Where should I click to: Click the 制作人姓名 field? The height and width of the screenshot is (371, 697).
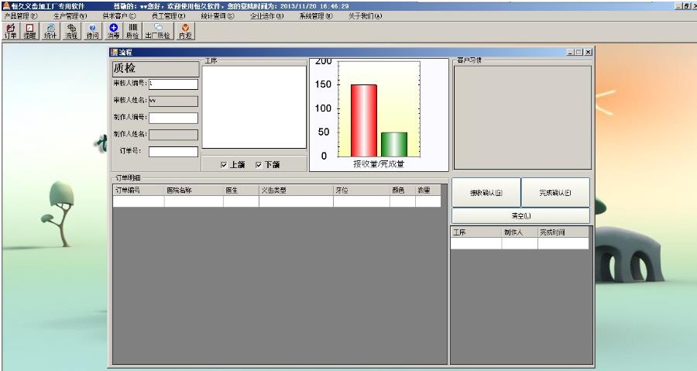173,135
